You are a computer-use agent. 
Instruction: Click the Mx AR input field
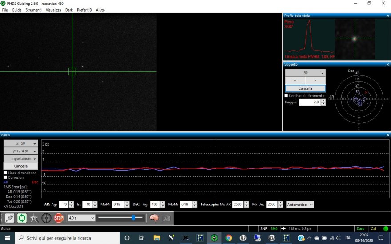[x=239, y=205]
